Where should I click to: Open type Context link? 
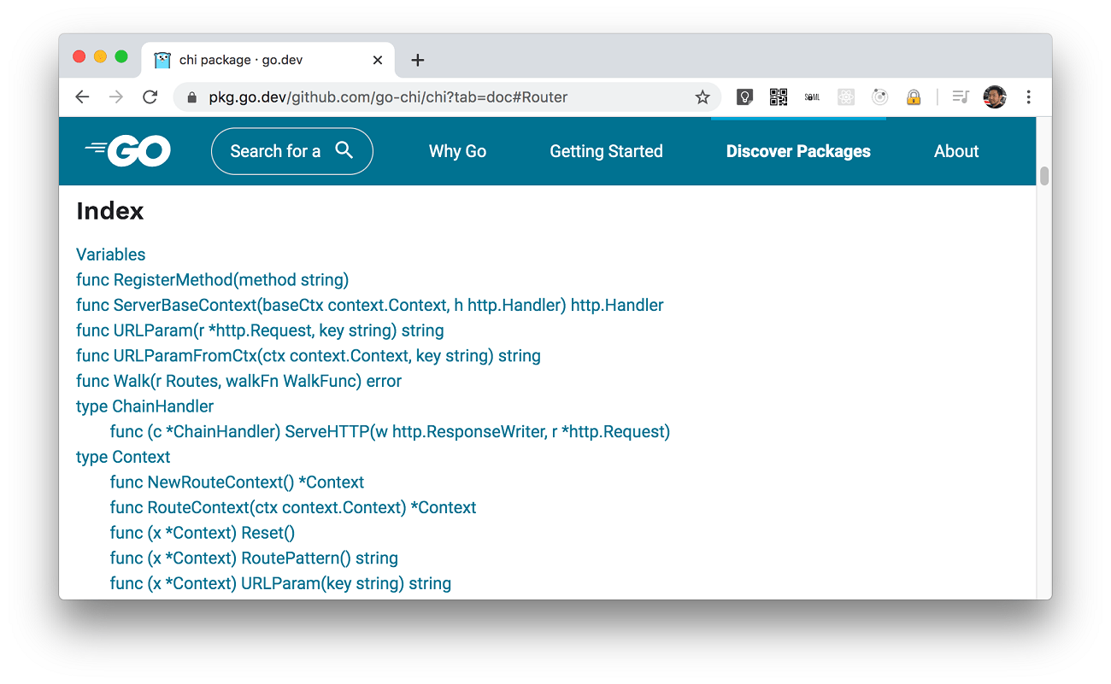pyautogui.click(x=123, y=457)
